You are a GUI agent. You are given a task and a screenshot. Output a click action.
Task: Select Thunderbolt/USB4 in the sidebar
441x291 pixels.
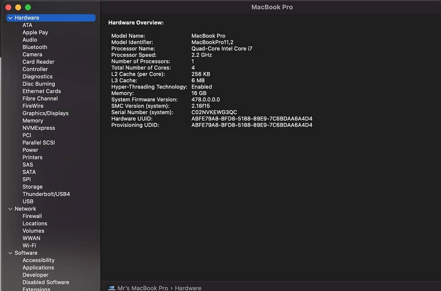tap(46, 194)
